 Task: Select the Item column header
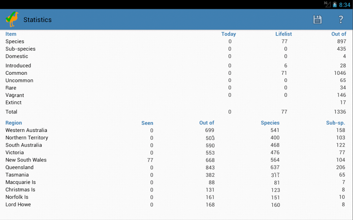(x=11, y=34)
